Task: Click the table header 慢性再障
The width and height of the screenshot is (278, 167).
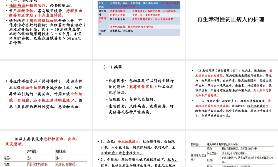Action: pyautogui.click(x=61, y=152)
